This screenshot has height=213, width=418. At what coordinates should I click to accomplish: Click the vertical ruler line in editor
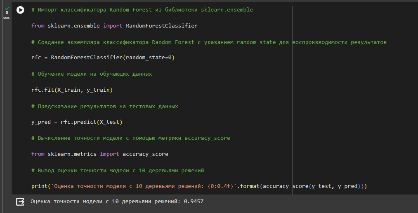(292, 100)
